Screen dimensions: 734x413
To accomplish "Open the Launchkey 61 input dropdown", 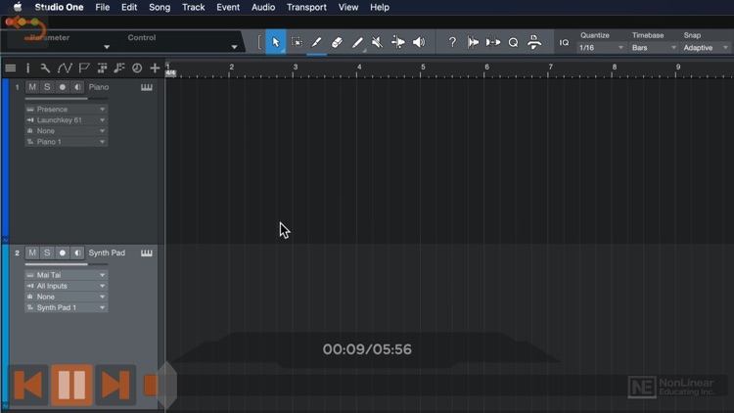I will 66,119.
